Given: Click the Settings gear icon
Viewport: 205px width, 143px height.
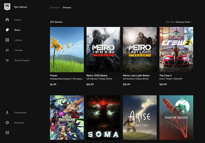Looking at the screenshot, I should point(7,122).
